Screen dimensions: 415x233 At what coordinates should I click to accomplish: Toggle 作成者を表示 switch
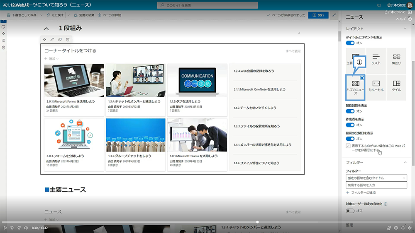350,125
